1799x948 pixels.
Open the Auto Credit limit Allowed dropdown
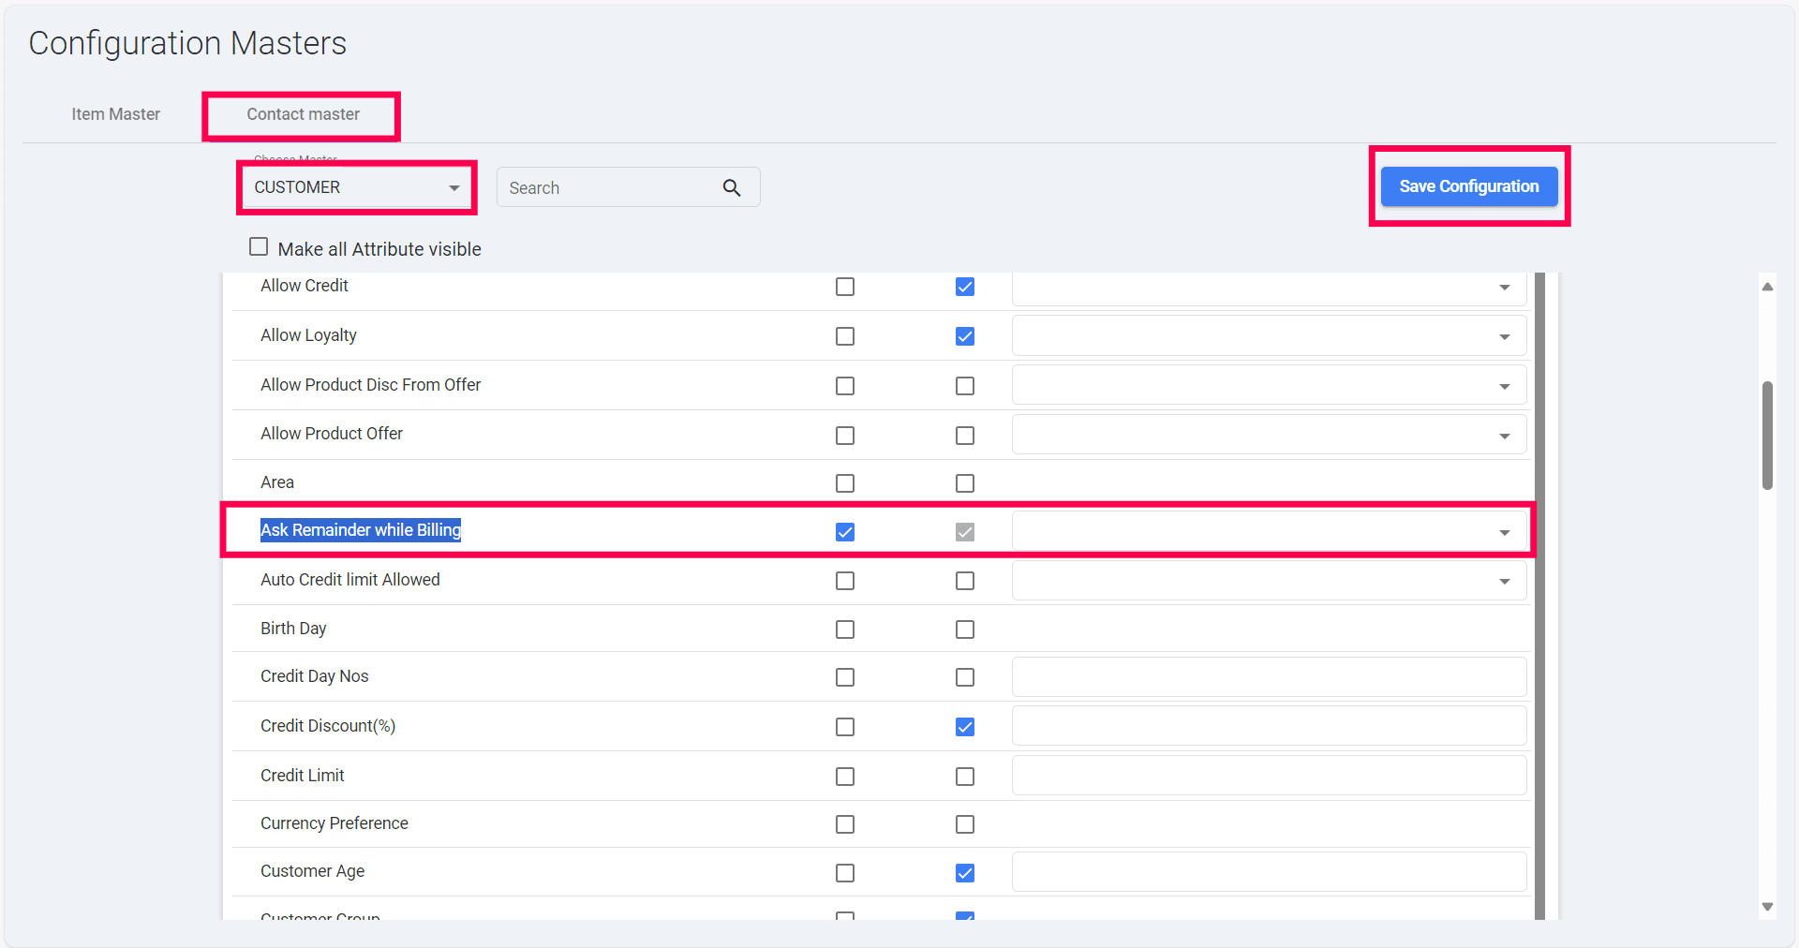[x=1504, y=582]
